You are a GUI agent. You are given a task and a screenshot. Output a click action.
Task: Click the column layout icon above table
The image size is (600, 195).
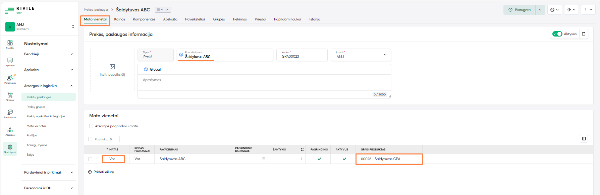[584, 139]
